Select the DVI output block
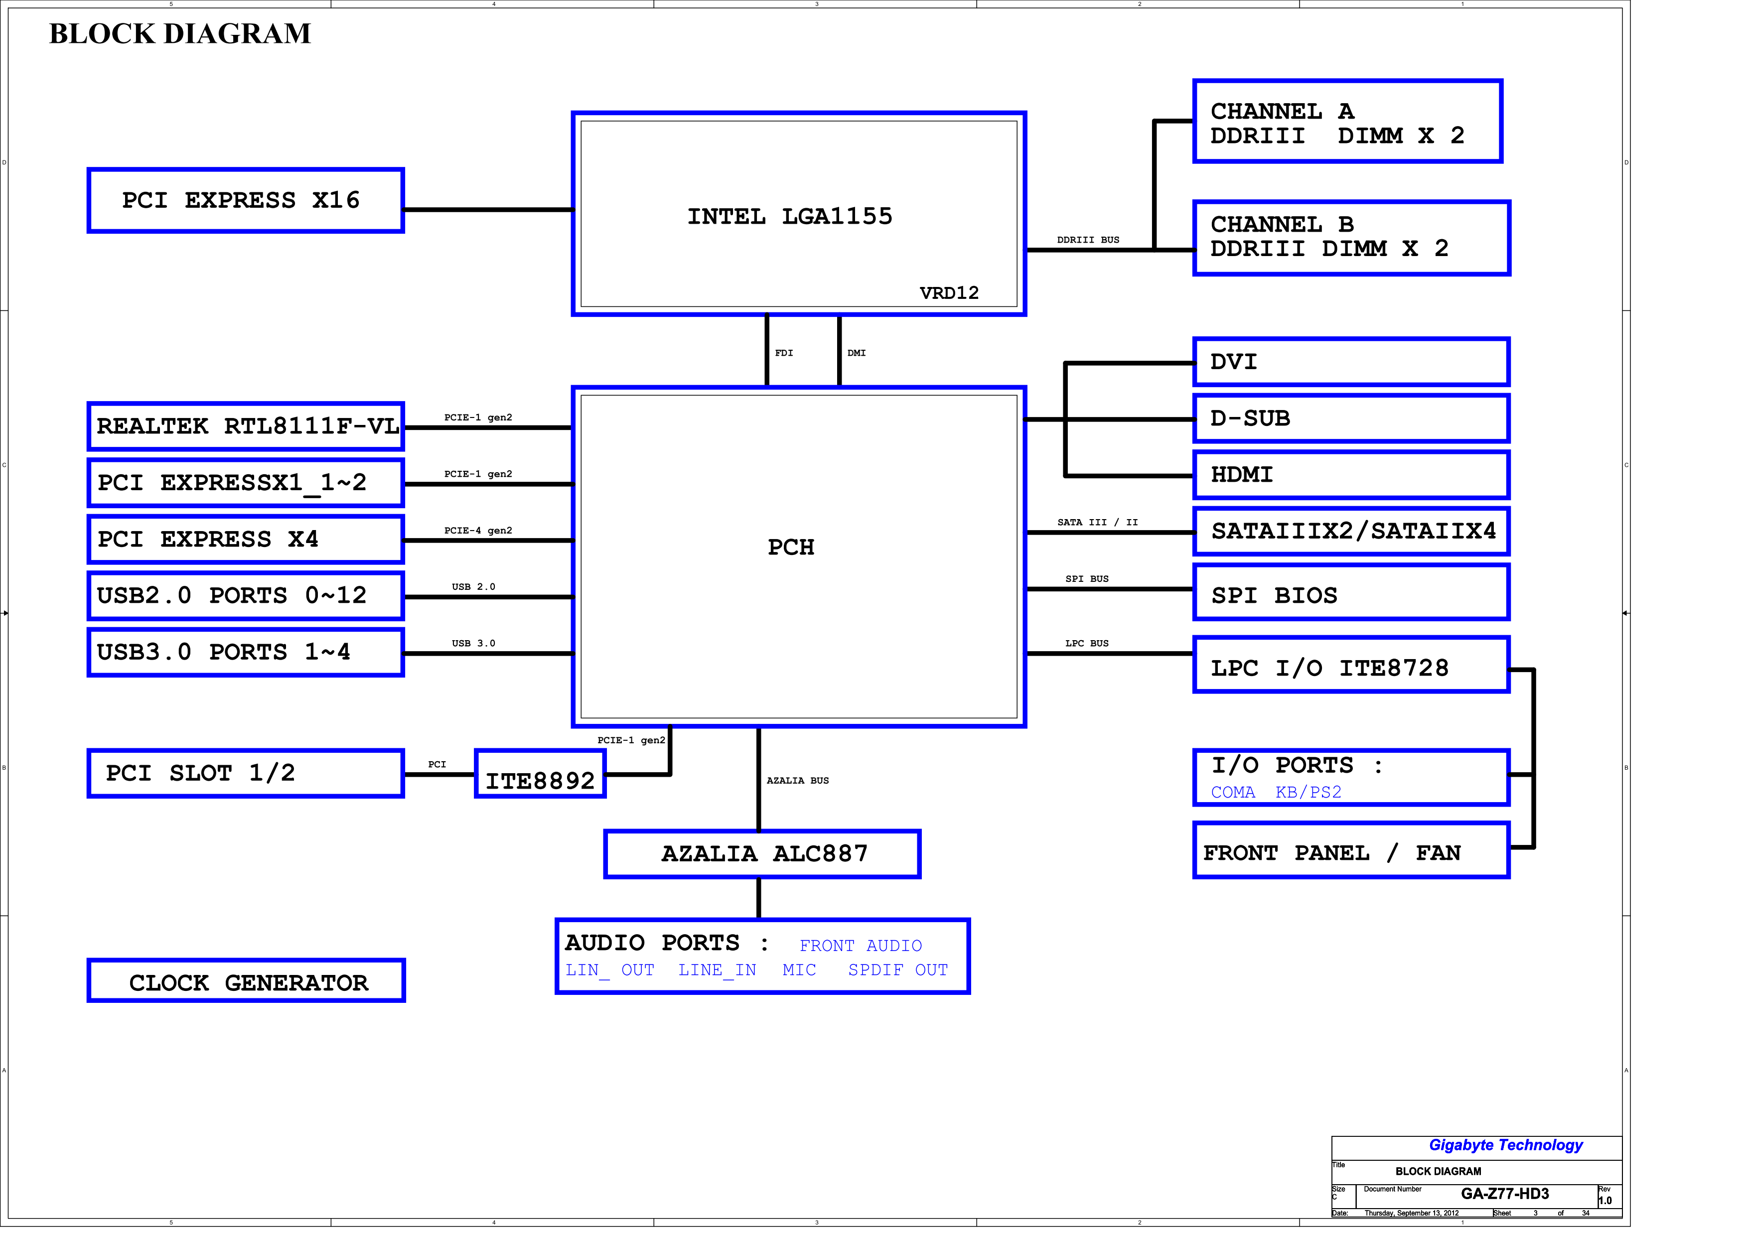 1350,362
